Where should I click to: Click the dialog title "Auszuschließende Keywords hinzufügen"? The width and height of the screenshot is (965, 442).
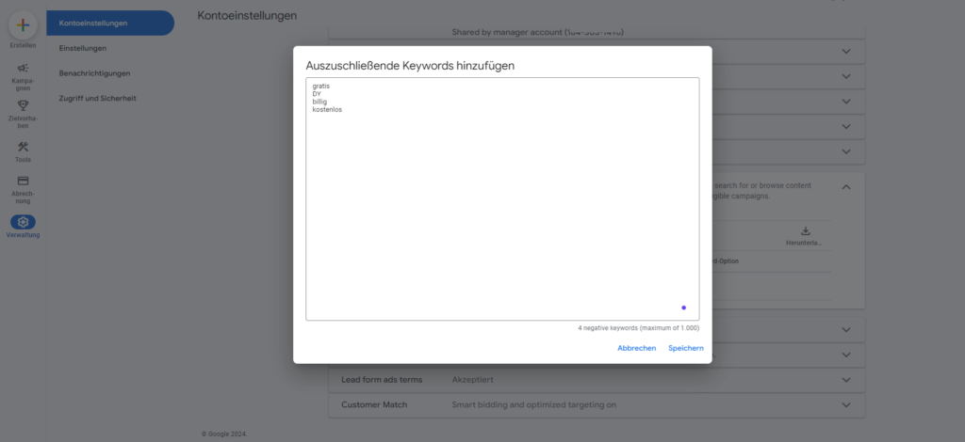point(410,66)
